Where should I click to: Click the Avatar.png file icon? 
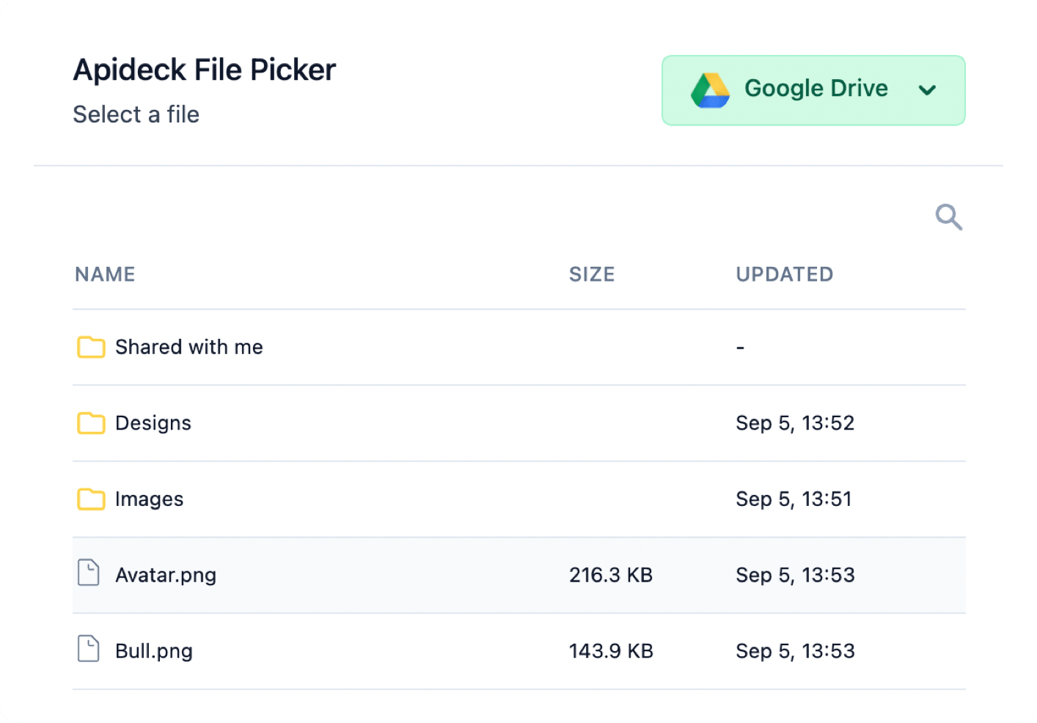pyautogui.click(x=89, y=573)
